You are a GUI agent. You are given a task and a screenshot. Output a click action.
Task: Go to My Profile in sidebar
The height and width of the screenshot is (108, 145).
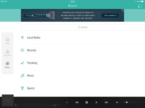tap(8, 53)
